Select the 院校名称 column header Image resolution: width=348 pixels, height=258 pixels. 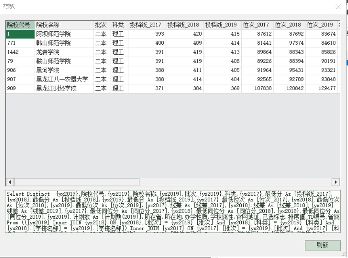[64, 25]
